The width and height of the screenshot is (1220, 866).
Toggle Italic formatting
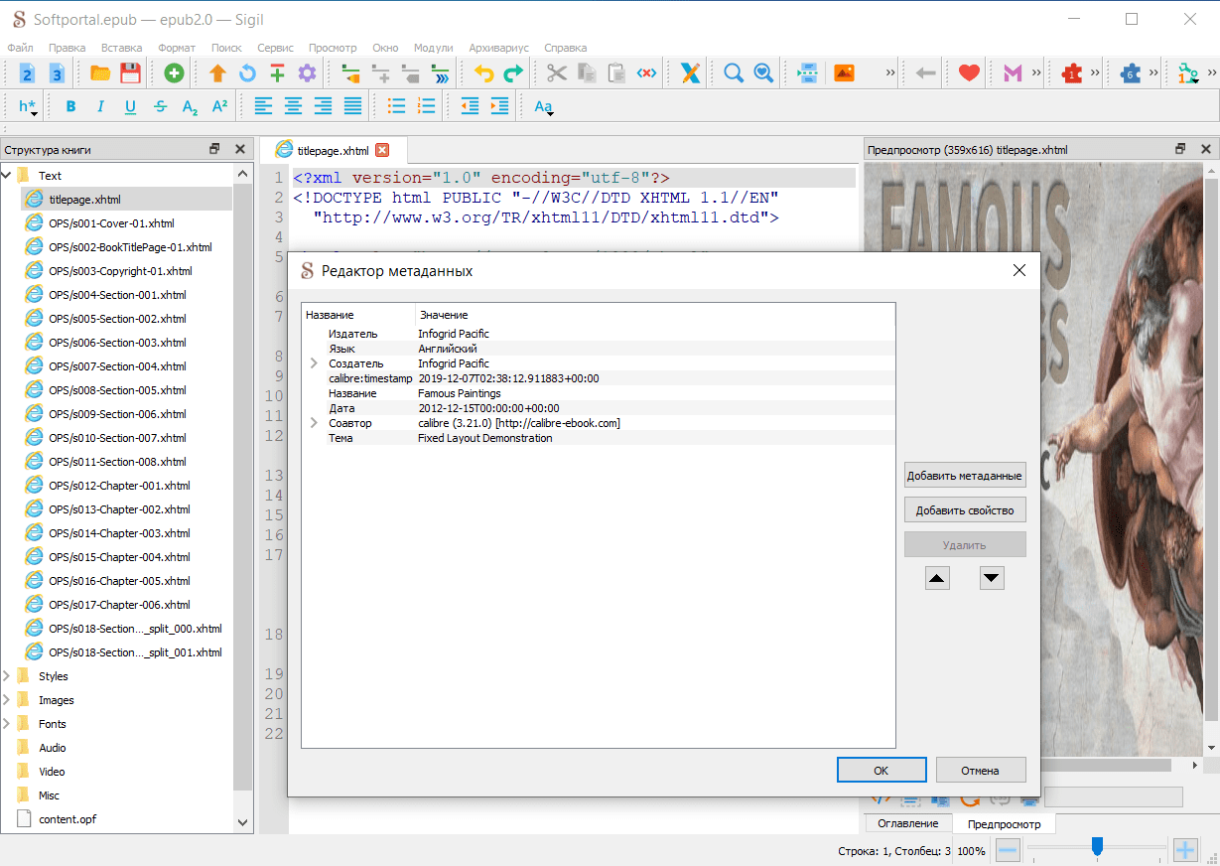pyautogui.click(x=100, y=106)
